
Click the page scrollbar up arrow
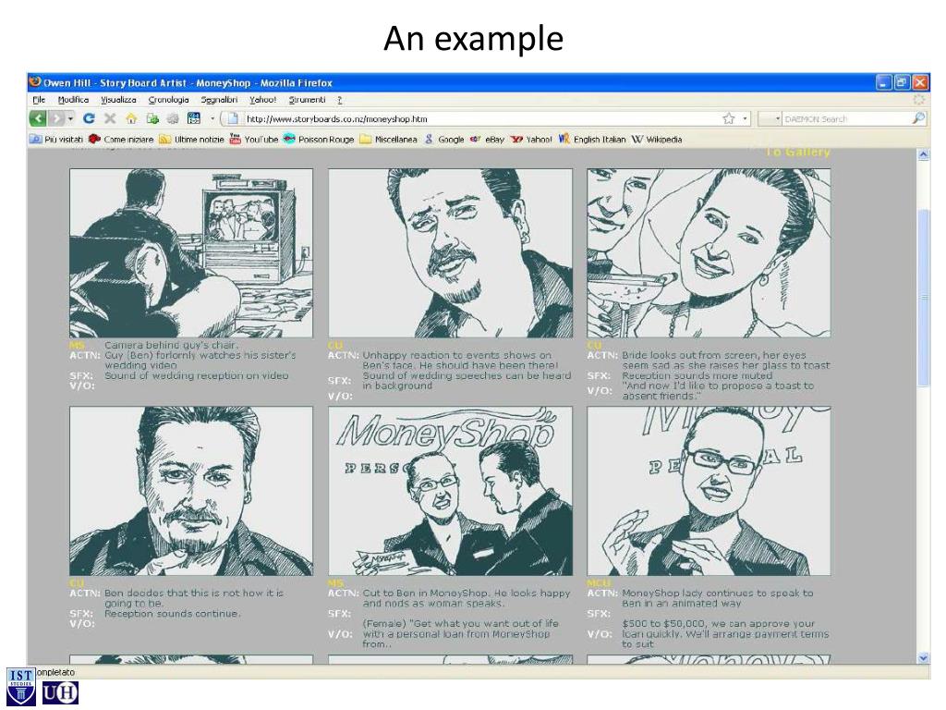923,155
